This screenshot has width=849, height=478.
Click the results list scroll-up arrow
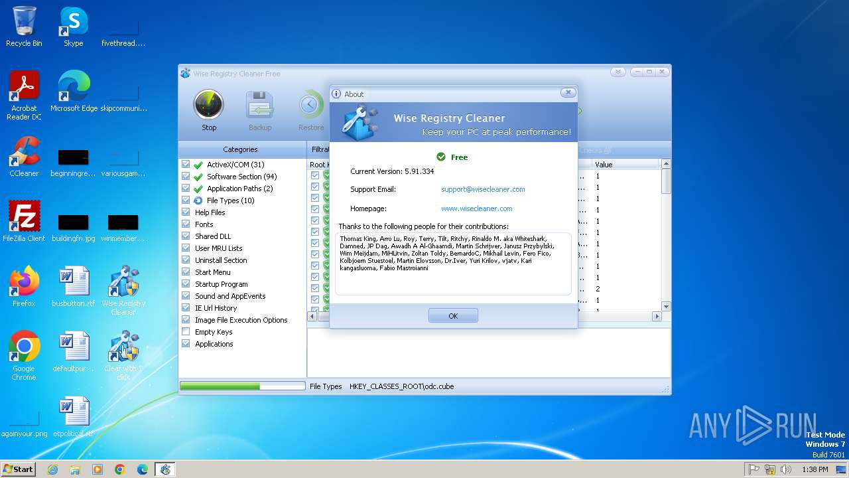(x=666, y=163)
